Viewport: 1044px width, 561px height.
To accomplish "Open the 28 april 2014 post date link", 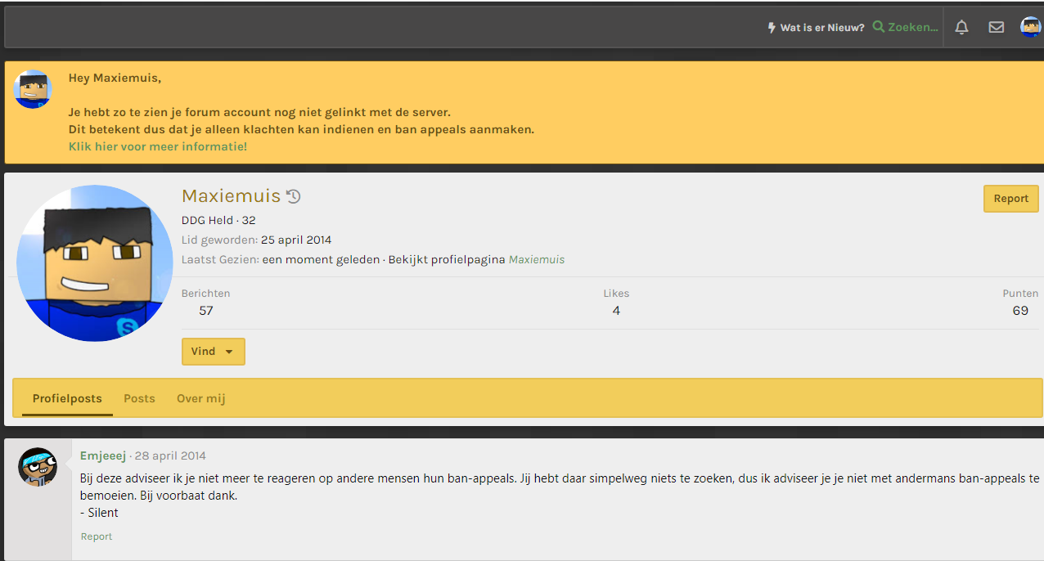I will [x=170, y=456].
